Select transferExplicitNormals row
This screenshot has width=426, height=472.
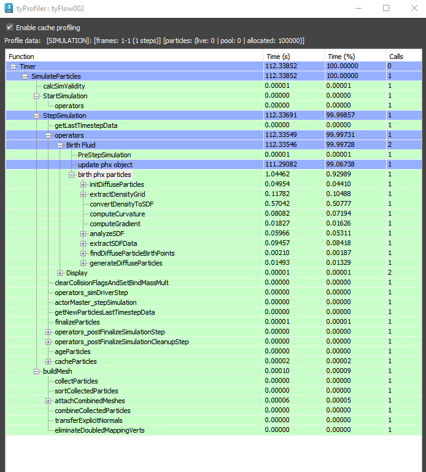[214, 420]
